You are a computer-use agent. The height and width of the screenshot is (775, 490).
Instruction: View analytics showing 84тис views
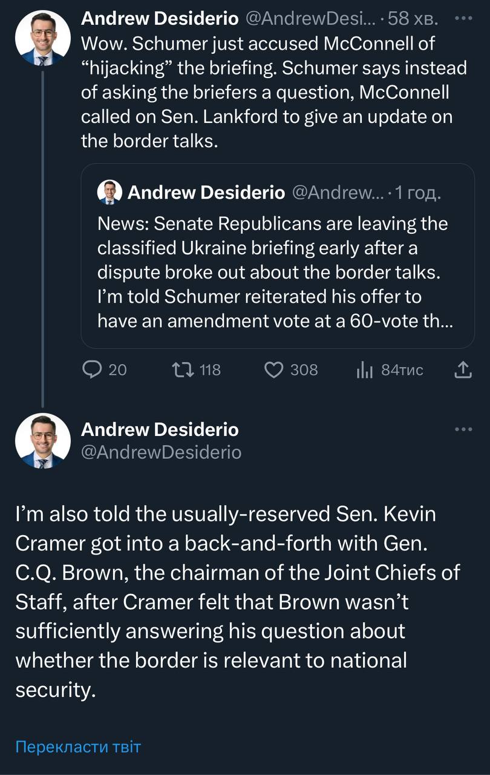[x=365, y=369]
